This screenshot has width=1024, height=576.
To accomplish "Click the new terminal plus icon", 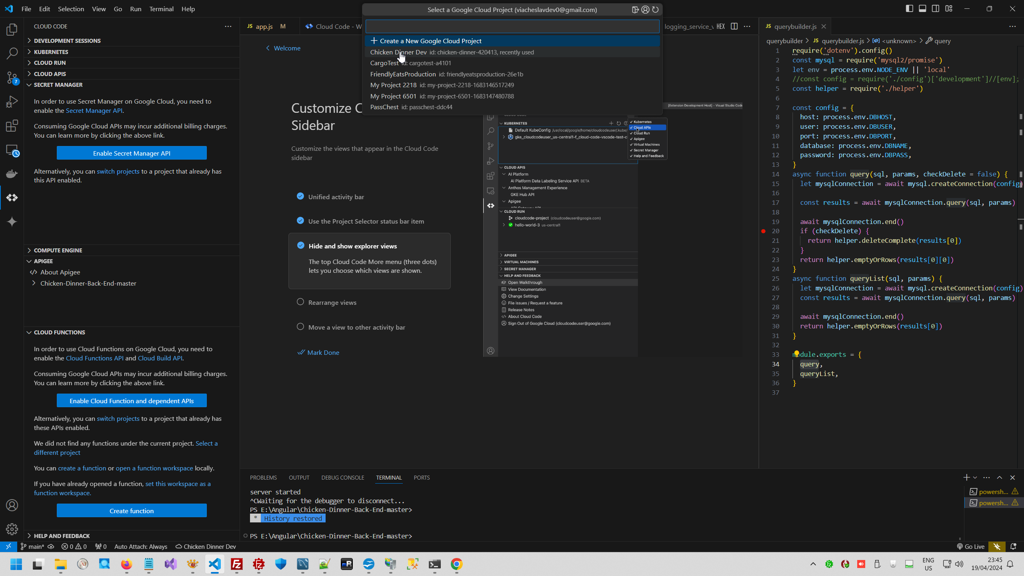I will [966, 477].
